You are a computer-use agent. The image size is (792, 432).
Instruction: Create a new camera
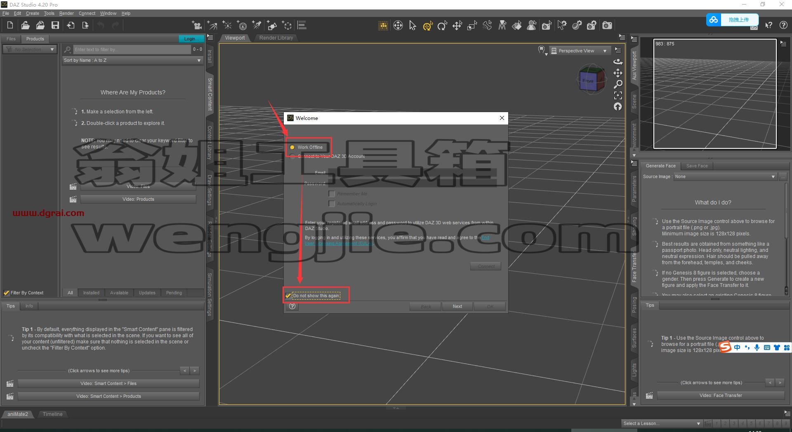click(x=197, y=26)
